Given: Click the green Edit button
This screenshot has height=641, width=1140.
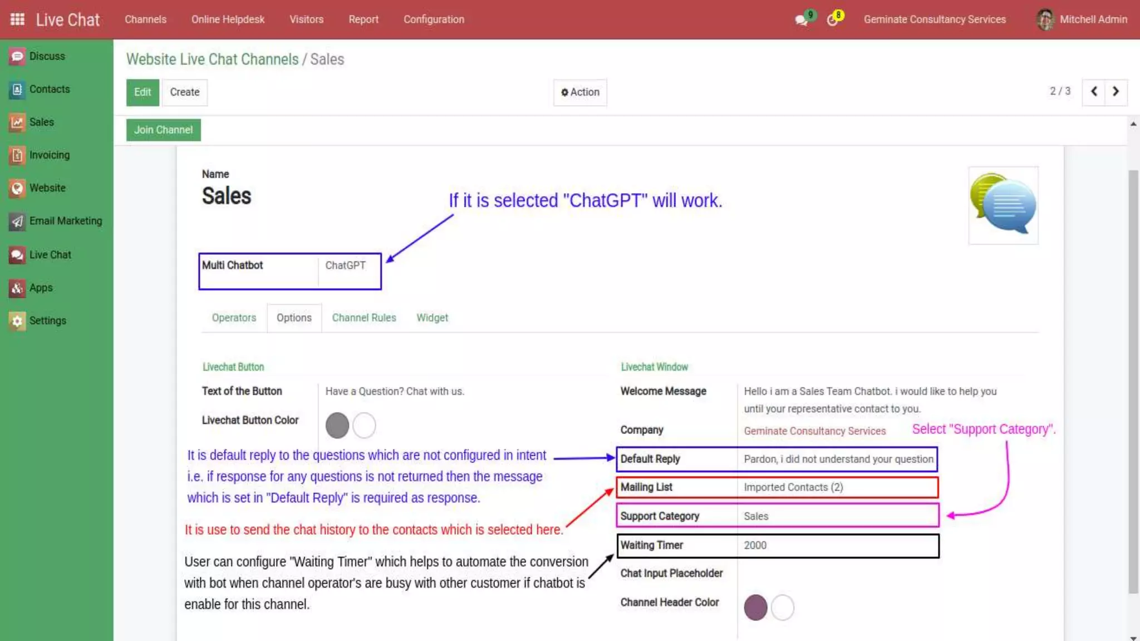Looking at the screenshot, I should point(142,92).
